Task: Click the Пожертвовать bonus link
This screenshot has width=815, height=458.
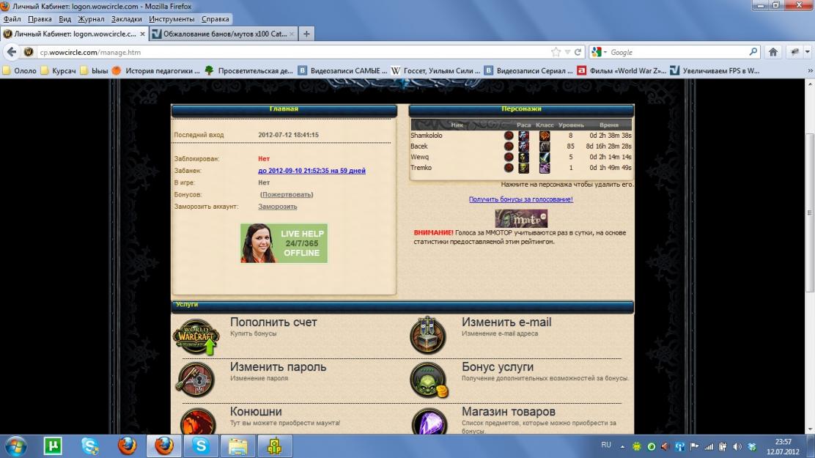Action: point(287,195)
